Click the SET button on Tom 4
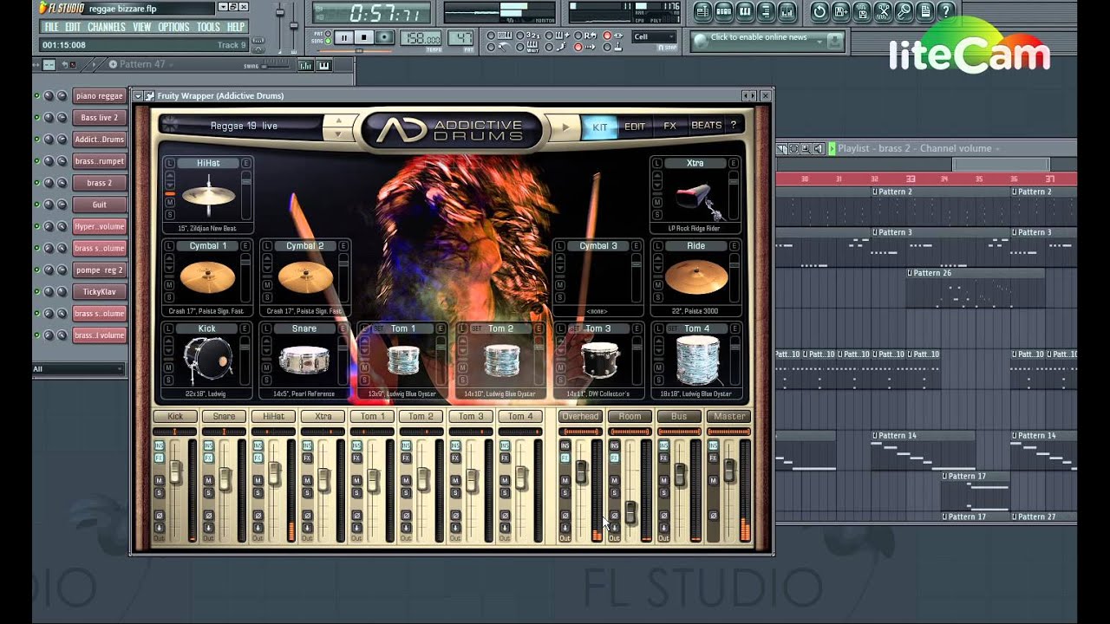This screenshot has width=1110, height=624. tap(672, 328)
